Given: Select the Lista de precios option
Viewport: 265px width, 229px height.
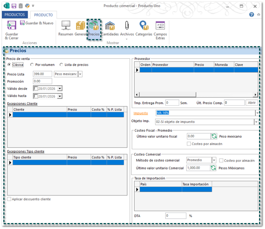Looking at the screenshot, I should 61,65.
